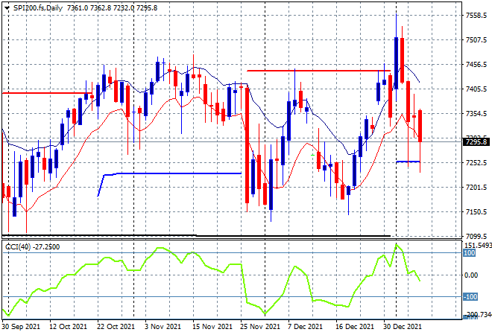Click the 7558.5 price axis label
This screenshot has height=335, width=492.
click(476, 15)
